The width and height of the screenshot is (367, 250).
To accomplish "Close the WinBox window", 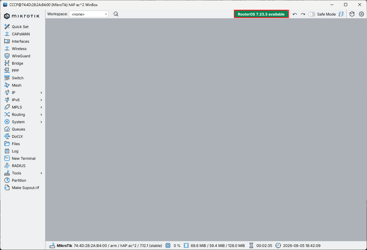I will pos(360,5).
